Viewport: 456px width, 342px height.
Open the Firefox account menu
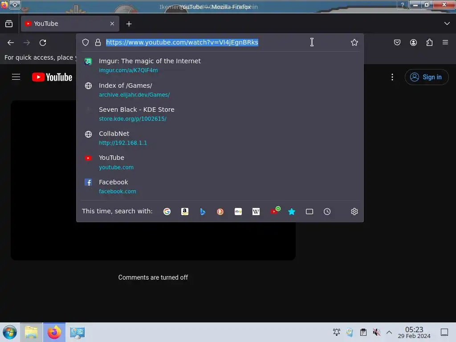(x=413, y=42)
